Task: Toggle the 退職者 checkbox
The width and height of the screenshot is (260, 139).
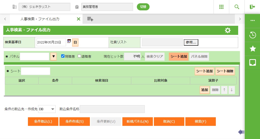Action: [79, 56]
